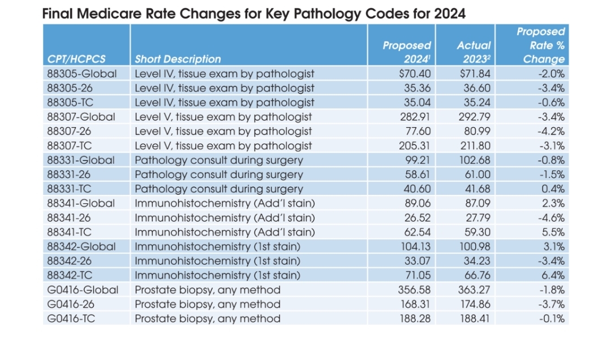This screenshot has width=611, height=357.
Task: Select the Proposed 2024 column header
Action: [406, 52]
